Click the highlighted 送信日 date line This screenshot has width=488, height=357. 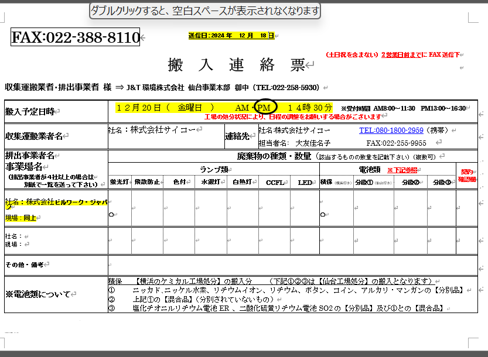pos(231,35)
